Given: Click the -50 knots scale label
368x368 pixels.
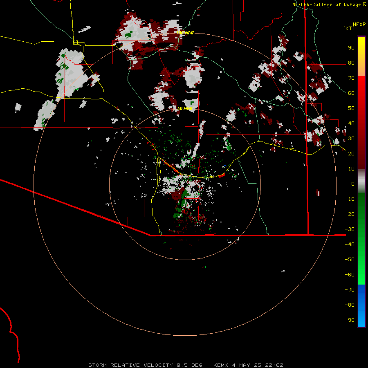Looking at the screenshot, I should click(350, 259).
